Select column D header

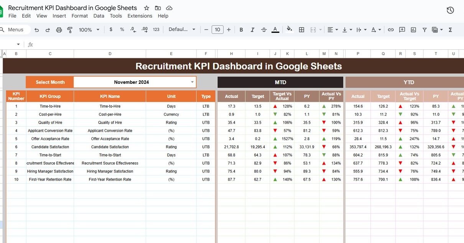110,54
